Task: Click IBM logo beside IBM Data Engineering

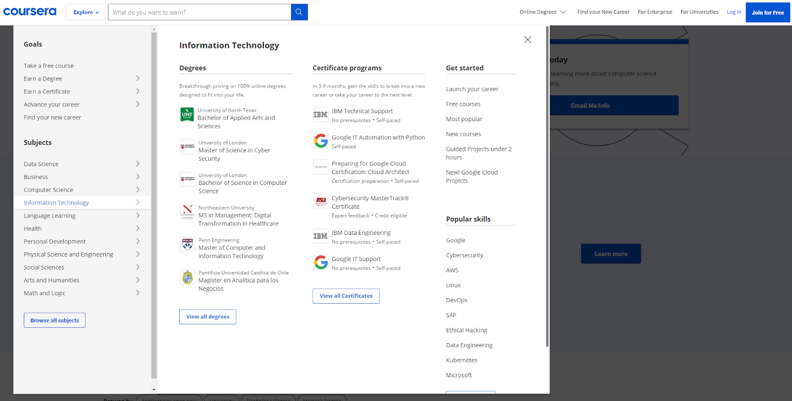Action: click(x=321, y=236)
